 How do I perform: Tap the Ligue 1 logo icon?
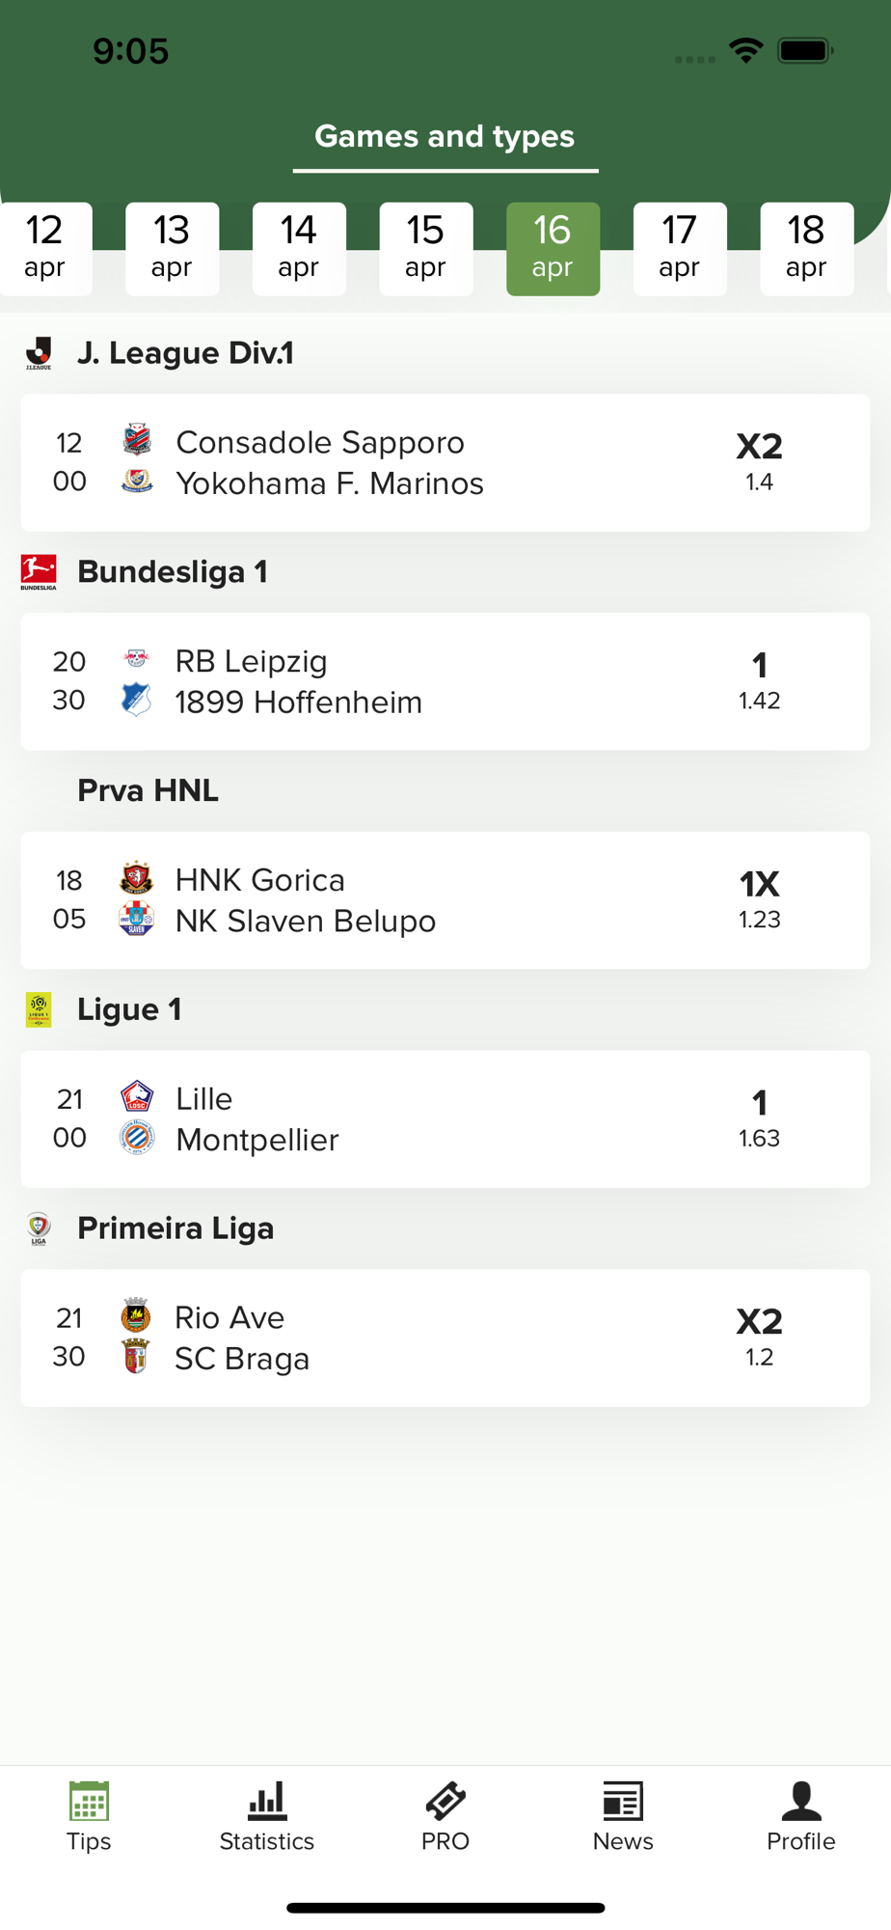click(x=39, y=1009)
